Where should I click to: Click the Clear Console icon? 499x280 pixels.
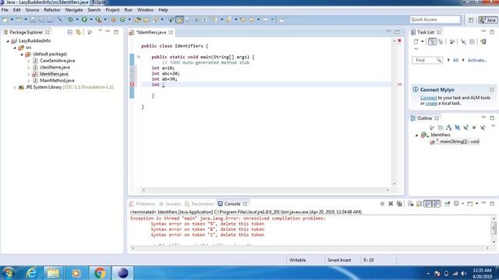click(411, 204)
